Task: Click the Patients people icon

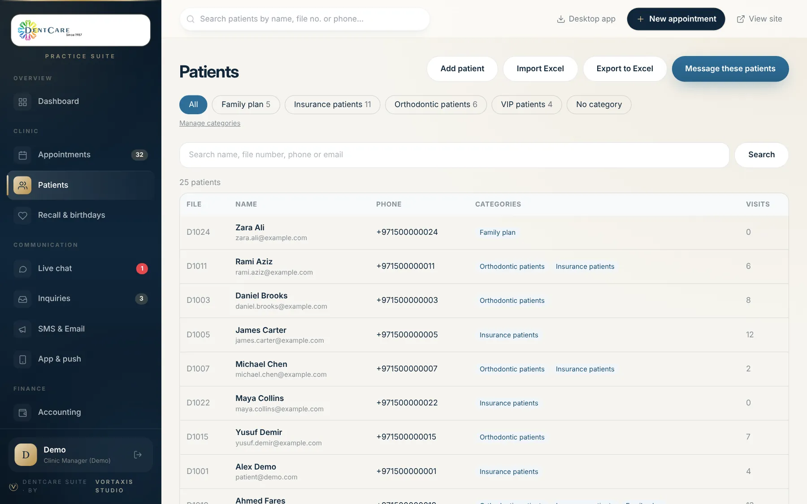Action: [22, 185]
